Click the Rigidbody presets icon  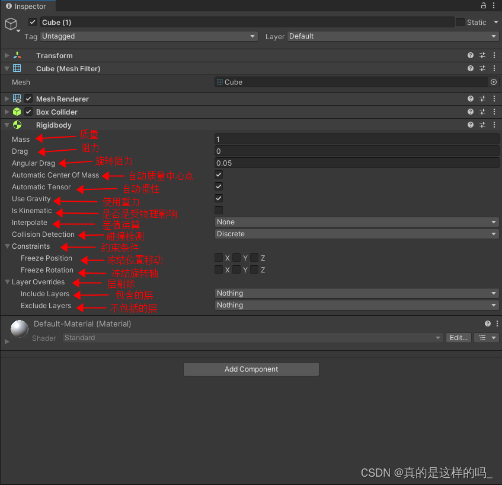(482, 125)
